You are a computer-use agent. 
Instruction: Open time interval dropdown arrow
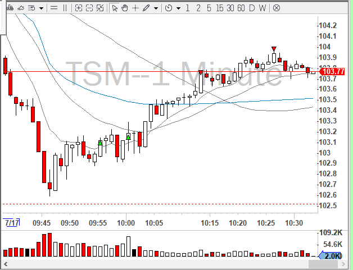178,8
